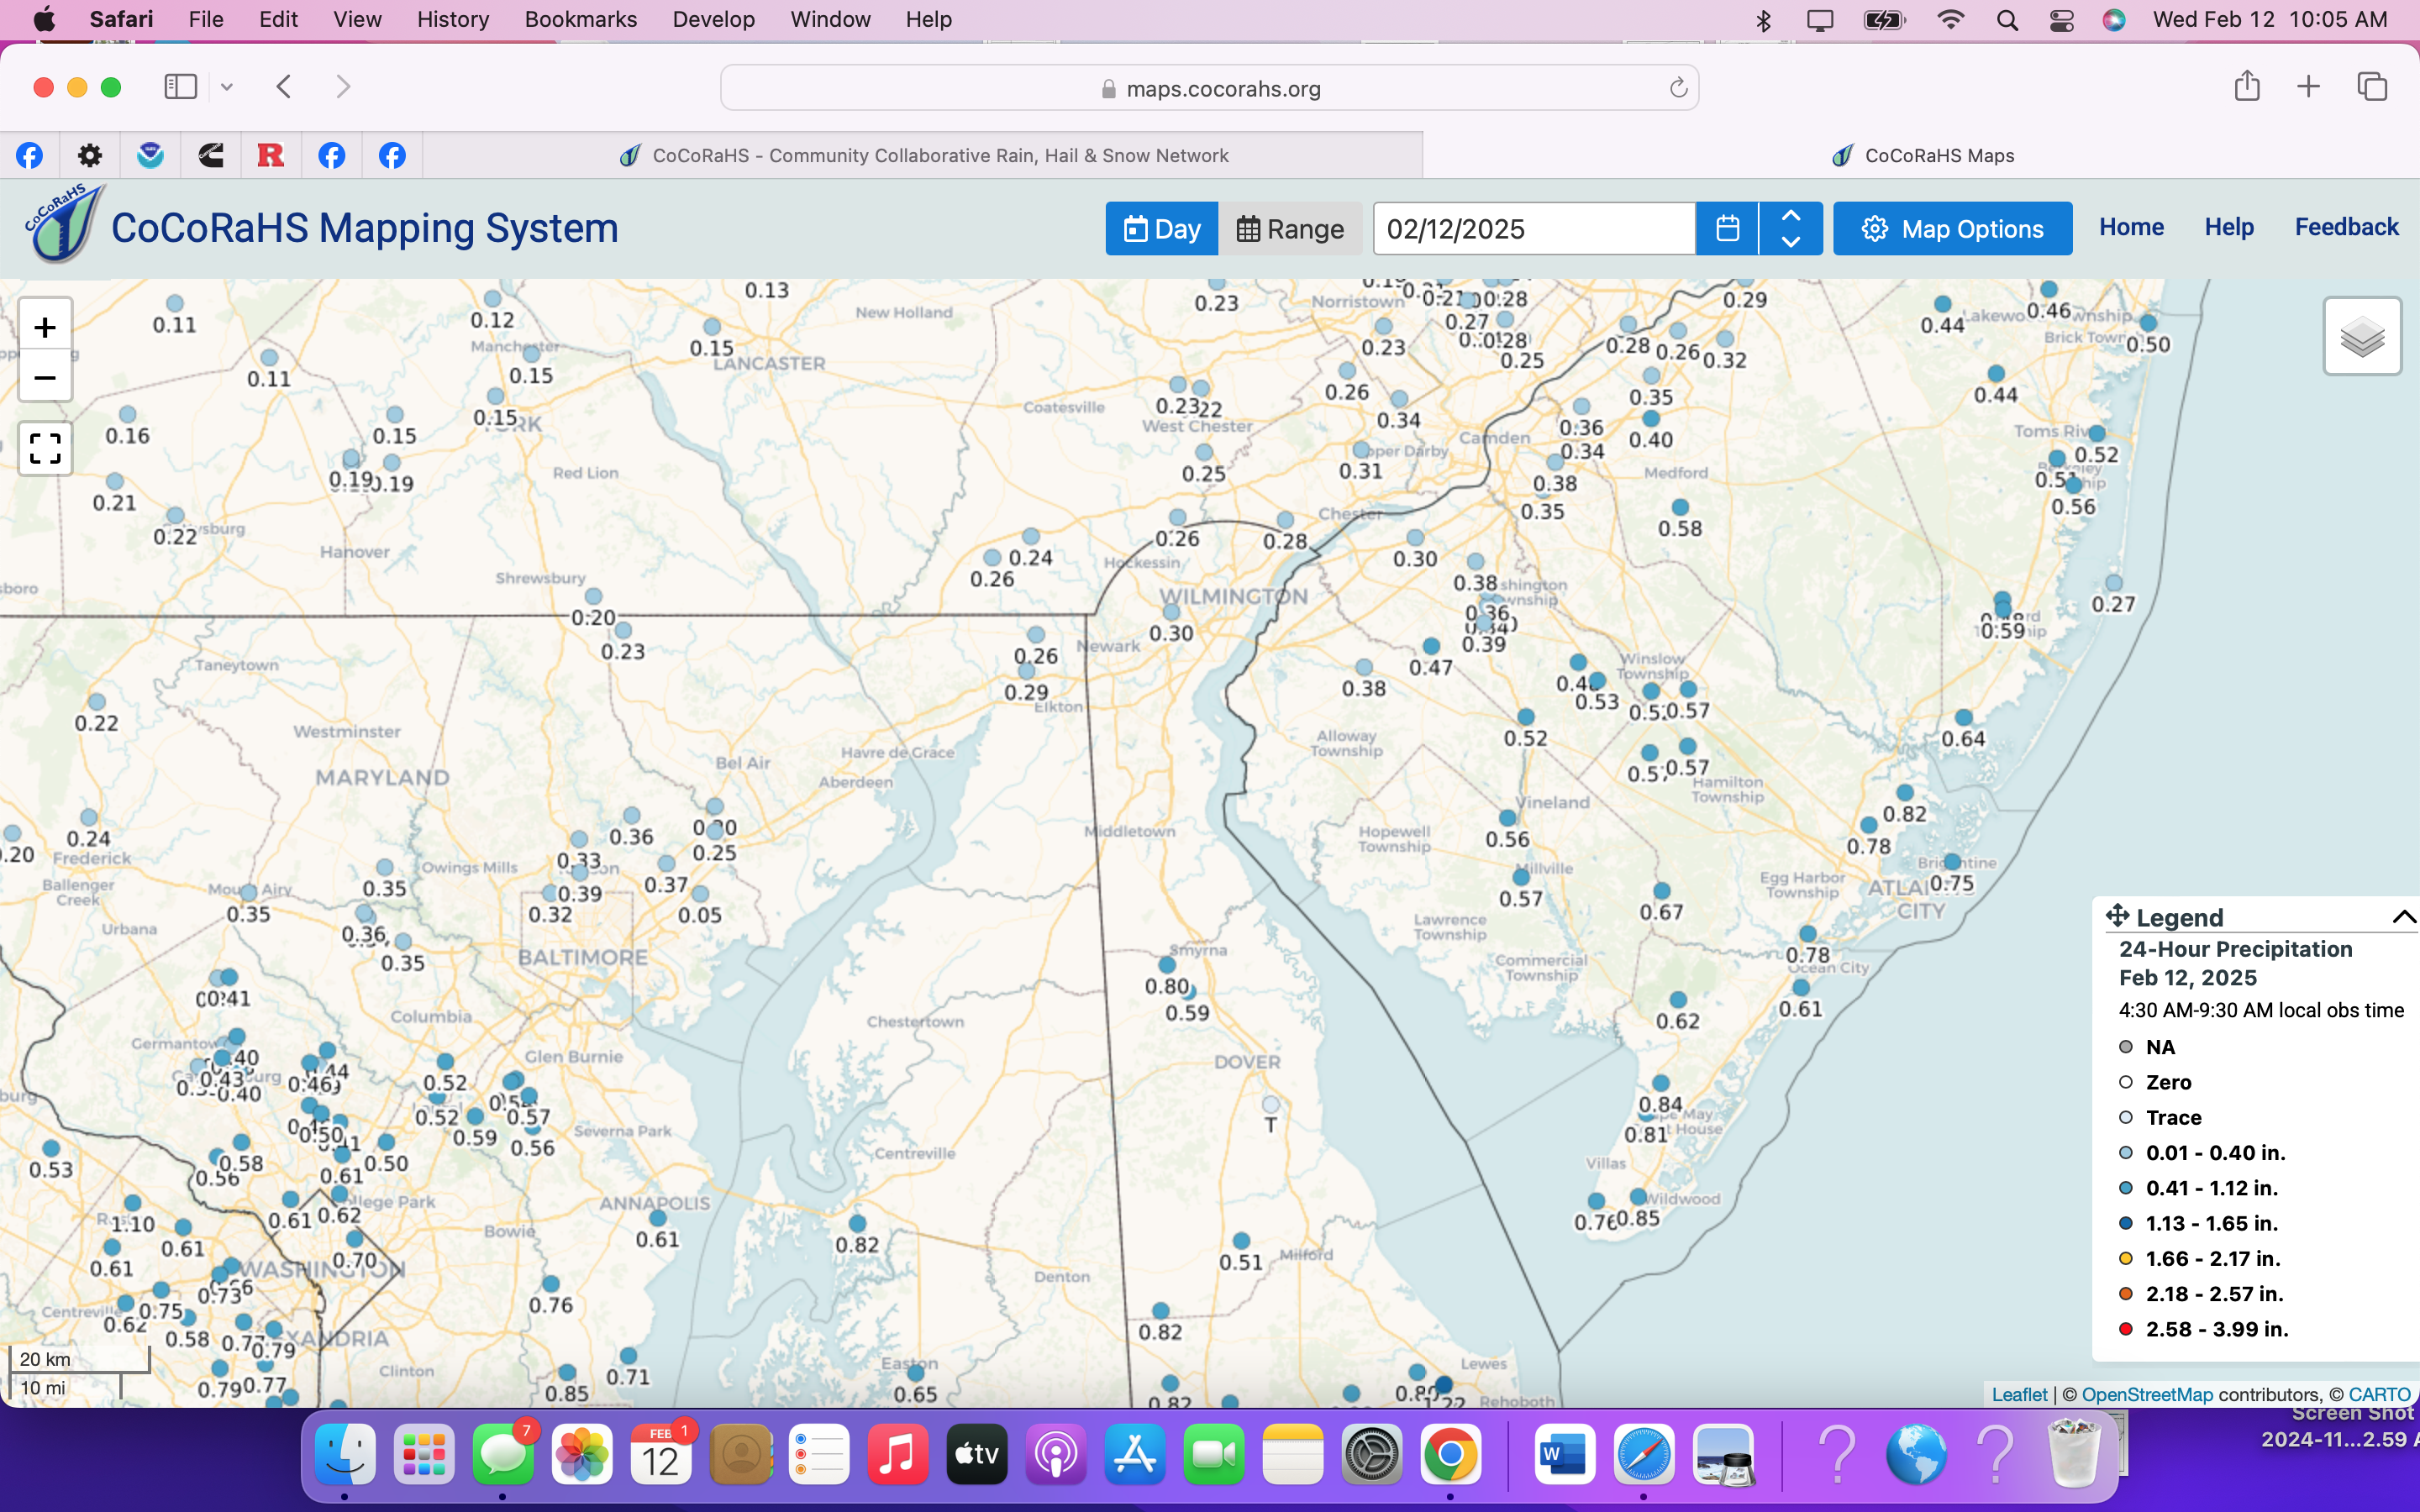Screen dimensions: 2420x1512
Task: Enter fullscreen map view
Action: click(45, 448)
